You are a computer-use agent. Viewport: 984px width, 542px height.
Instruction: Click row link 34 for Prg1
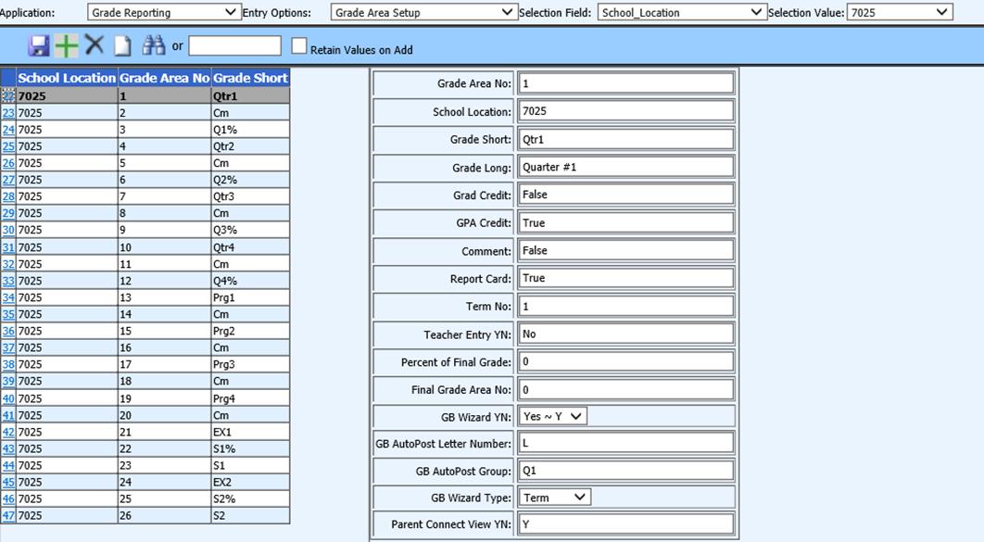pos(8,297)
